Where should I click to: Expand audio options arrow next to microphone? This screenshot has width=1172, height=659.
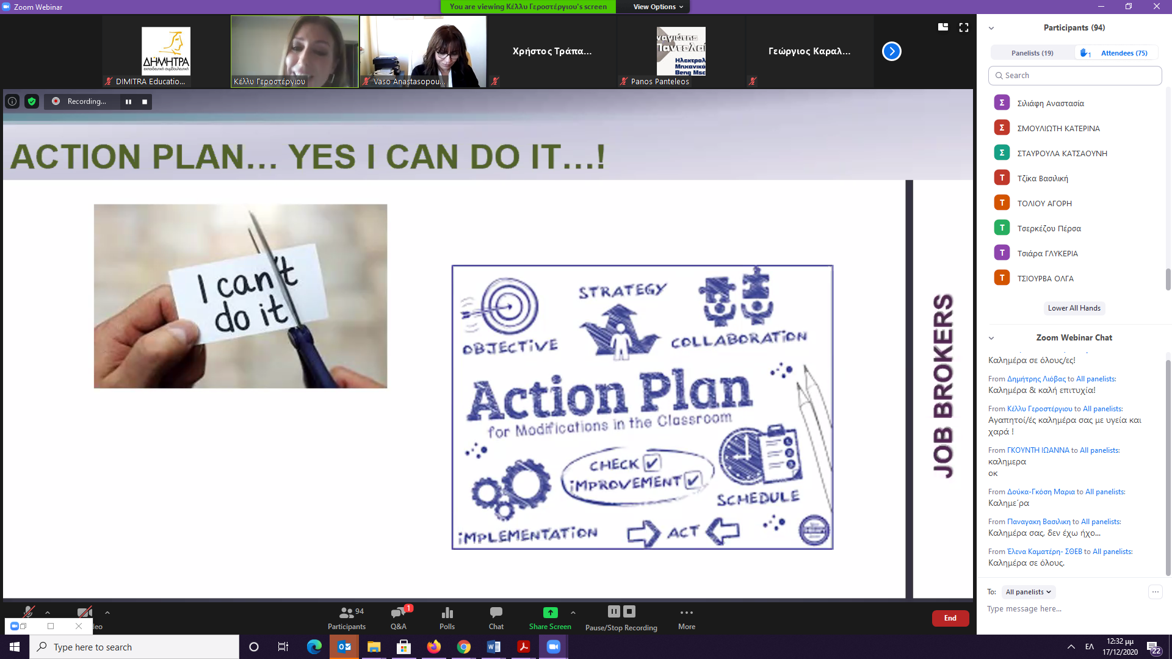pos(48,613)
